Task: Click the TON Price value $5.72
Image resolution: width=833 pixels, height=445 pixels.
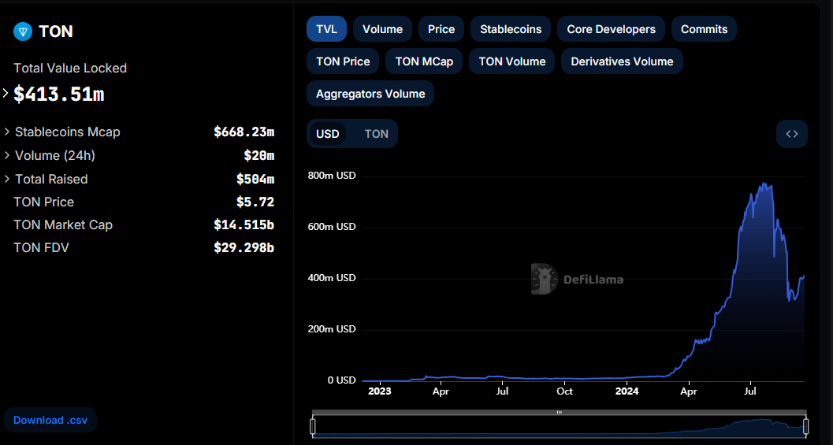Action: (255, 202)
